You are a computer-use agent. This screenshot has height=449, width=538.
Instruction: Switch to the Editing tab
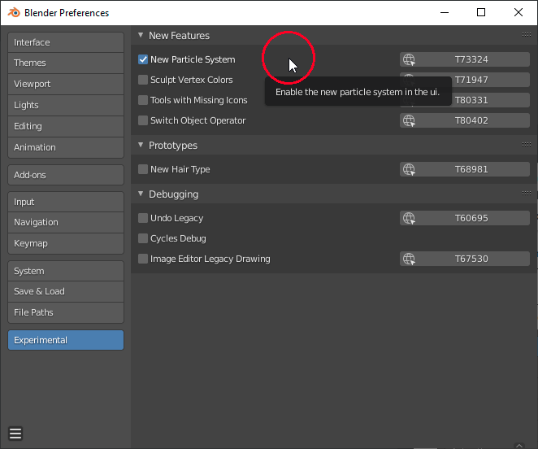point(66,126)
